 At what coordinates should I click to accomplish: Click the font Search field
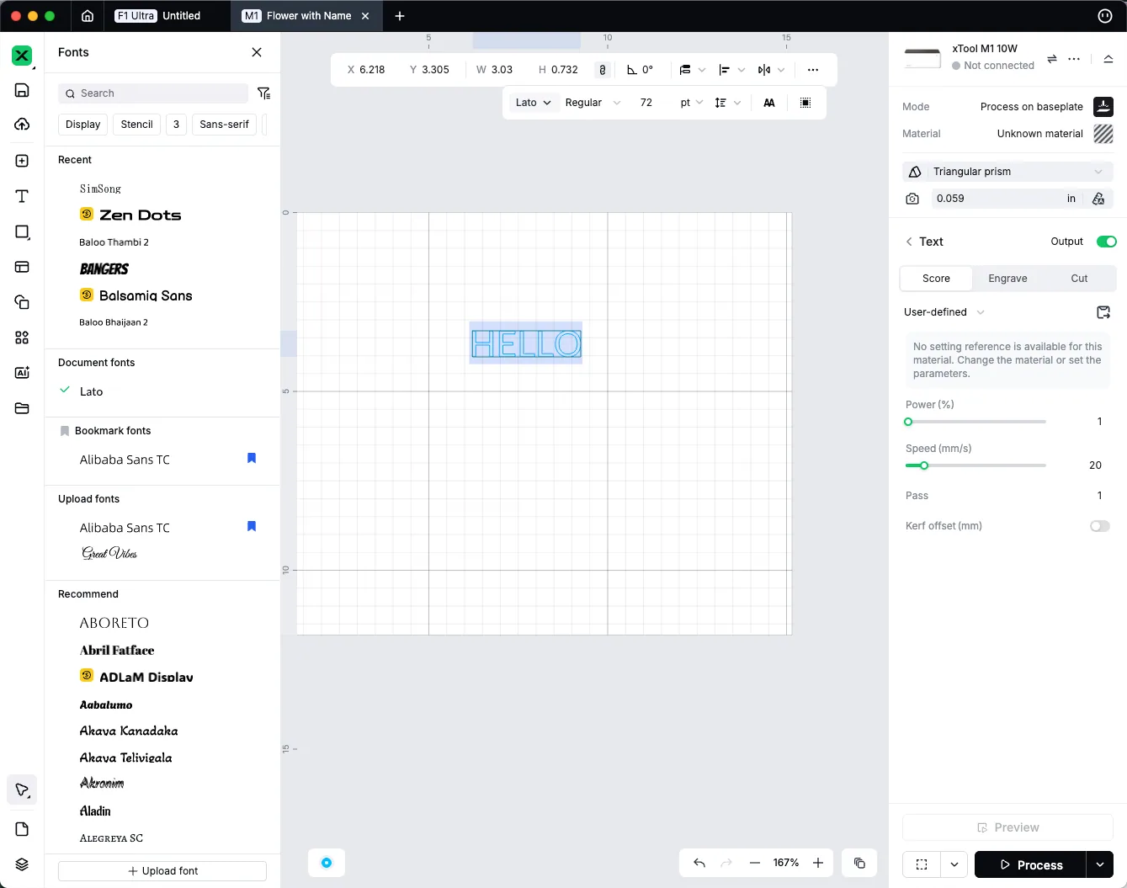coord(153,93)
